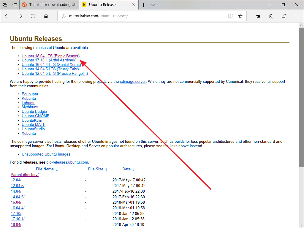Open the 17.10/ directory
The height and width of the screenshot is (228, 304).
(16, 214)
